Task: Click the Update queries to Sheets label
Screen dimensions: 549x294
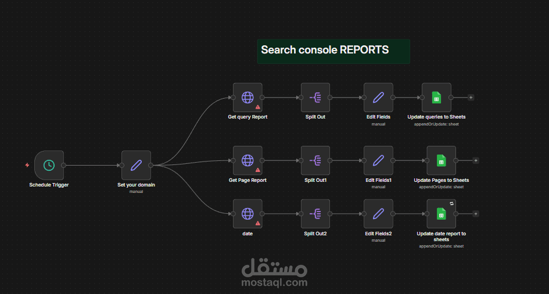Action: (436, 117)
